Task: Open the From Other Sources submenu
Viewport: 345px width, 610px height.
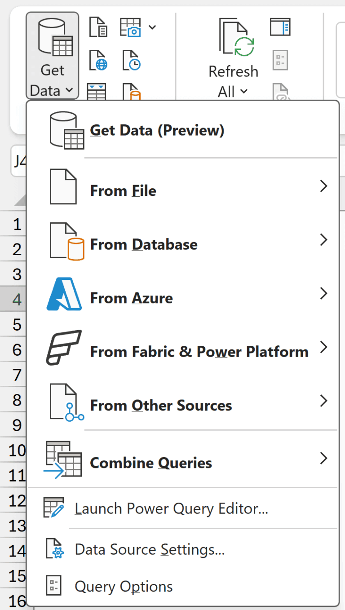Action: pos(161,405)
